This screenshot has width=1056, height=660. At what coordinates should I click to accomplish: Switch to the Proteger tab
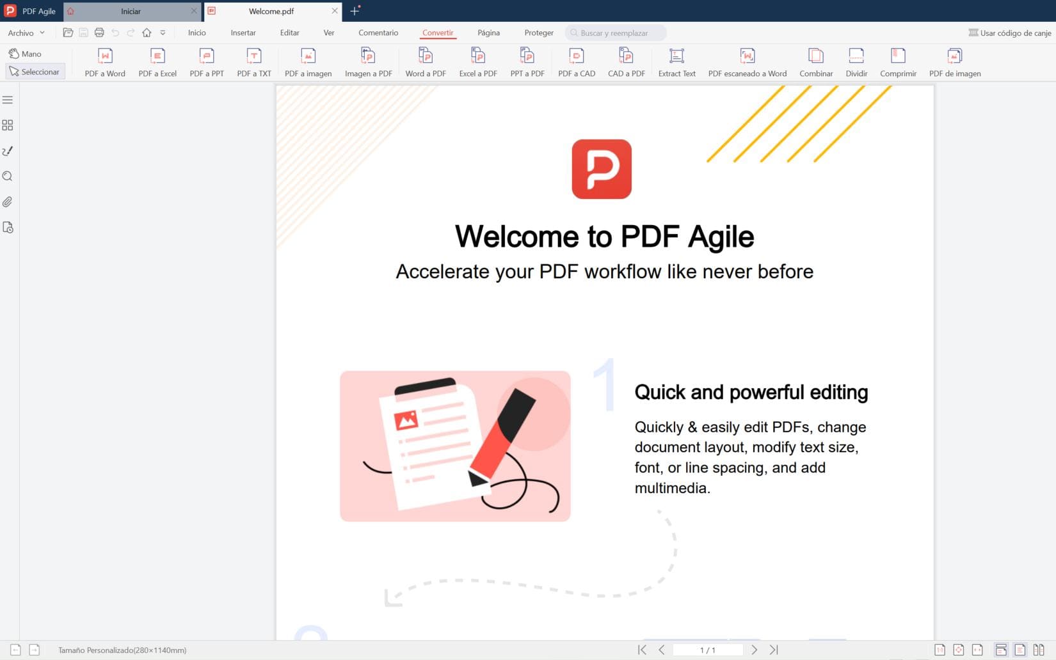tap(539, 33)
